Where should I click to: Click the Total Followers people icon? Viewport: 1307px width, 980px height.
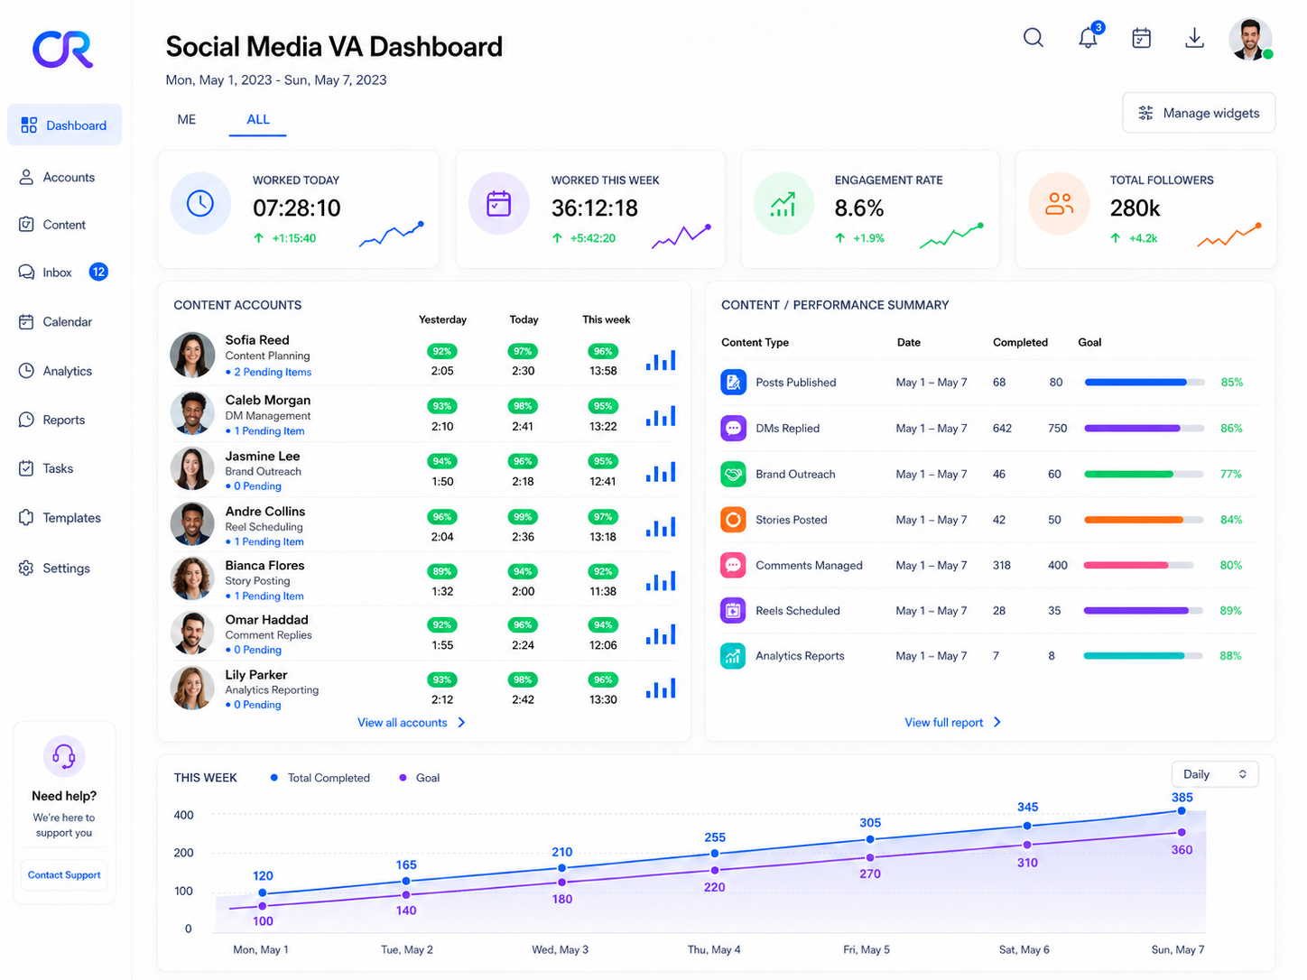click(x=1059, y=203)
